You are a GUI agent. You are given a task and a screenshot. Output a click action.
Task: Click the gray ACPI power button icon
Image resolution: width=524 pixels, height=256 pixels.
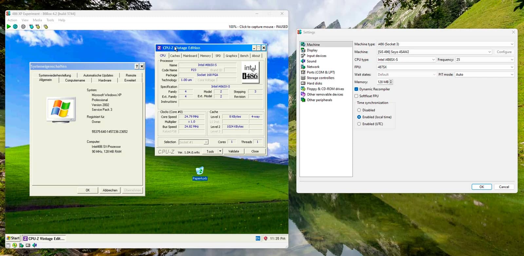(23, 26)
